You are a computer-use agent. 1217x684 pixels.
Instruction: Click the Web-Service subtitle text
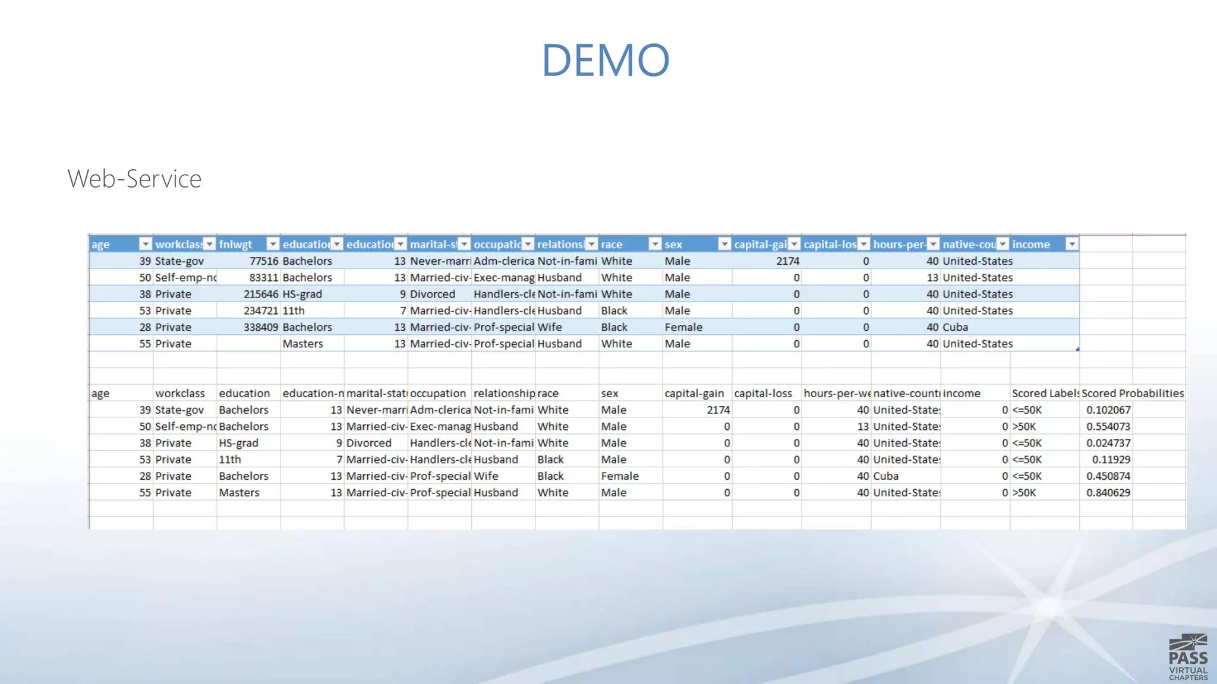[134, 179]
